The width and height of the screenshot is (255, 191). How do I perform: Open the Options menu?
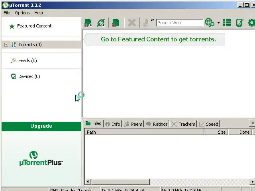click(22, 13)
